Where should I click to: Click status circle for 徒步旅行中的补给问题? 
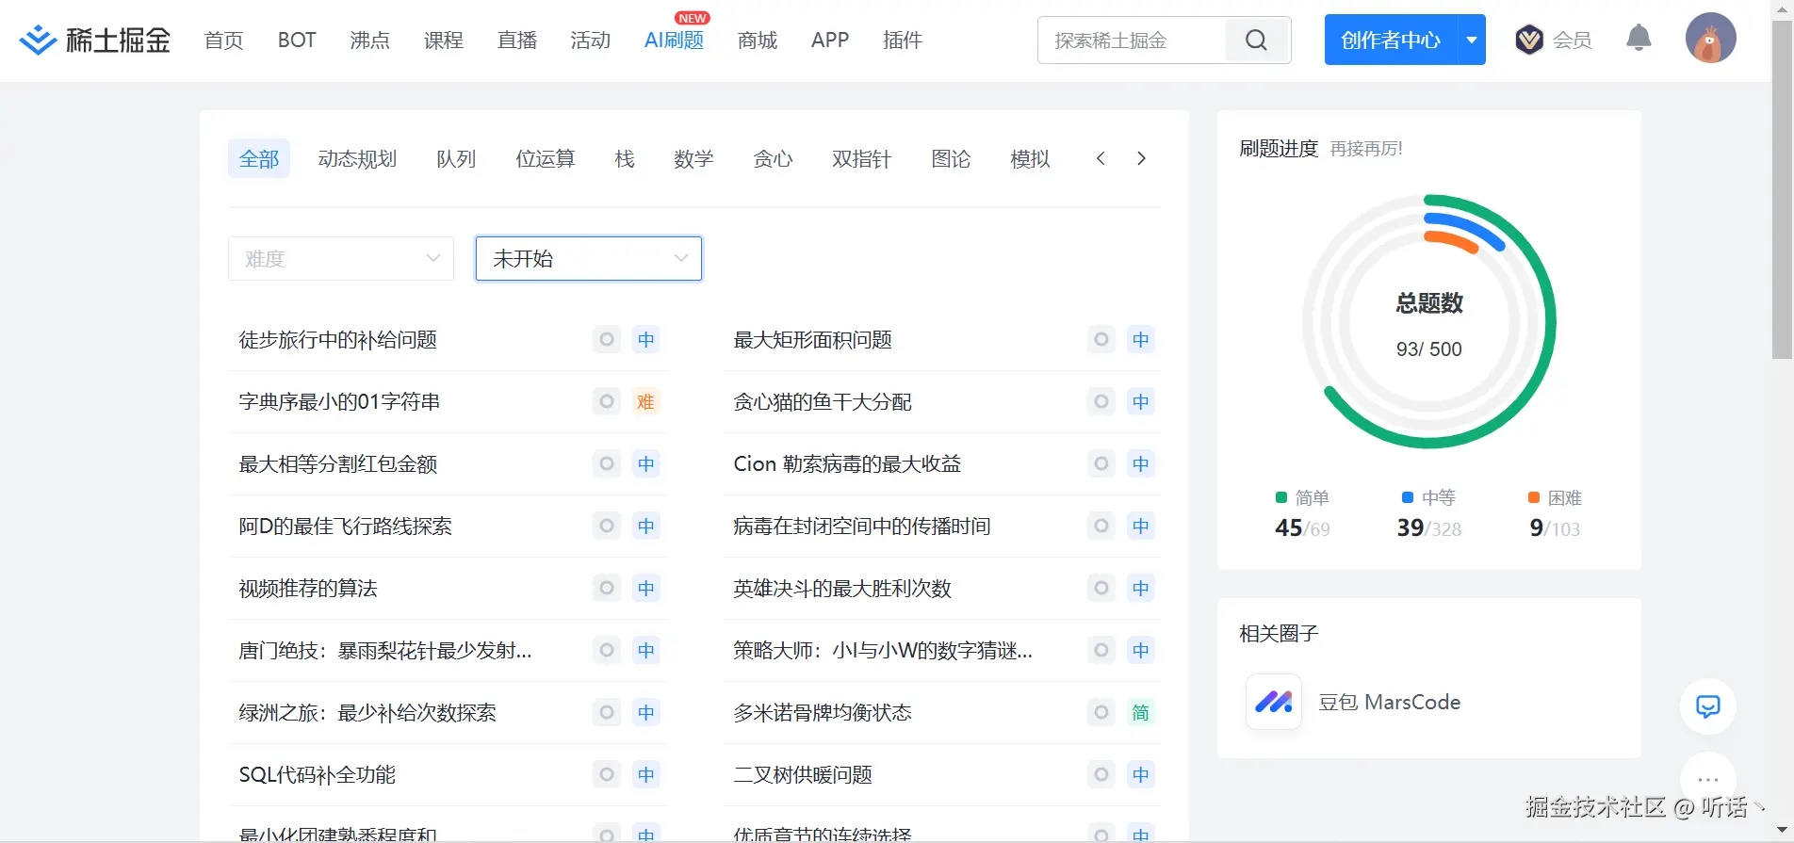[x=607, y=339]
